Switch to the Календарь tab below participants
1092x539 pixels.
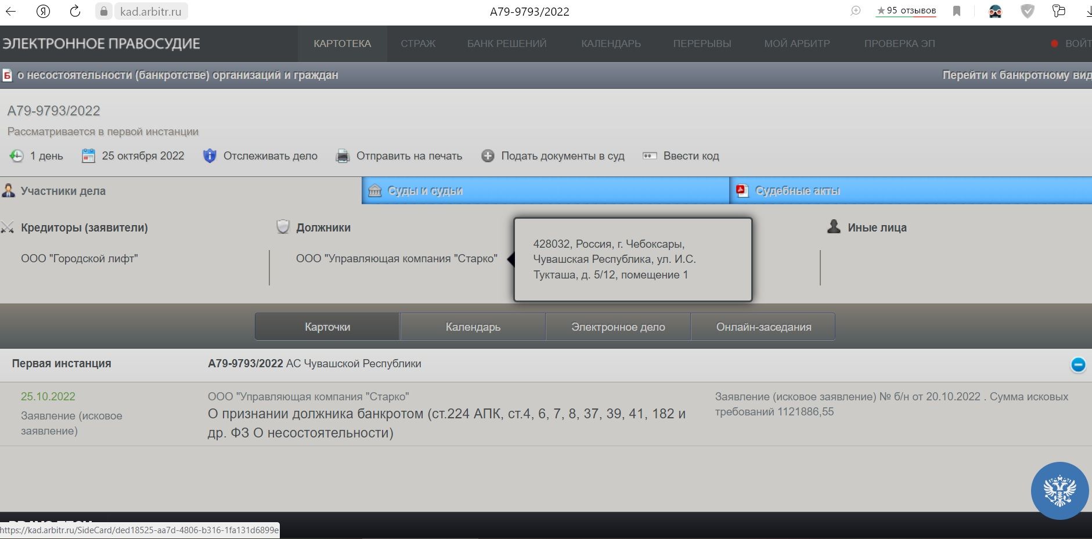473,327
